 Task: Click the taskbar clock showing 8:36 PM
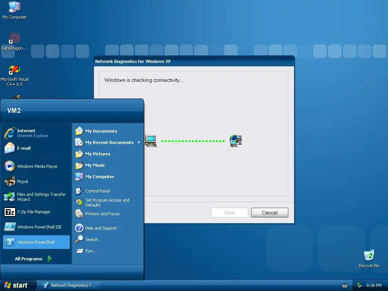(x=374, y=285)
